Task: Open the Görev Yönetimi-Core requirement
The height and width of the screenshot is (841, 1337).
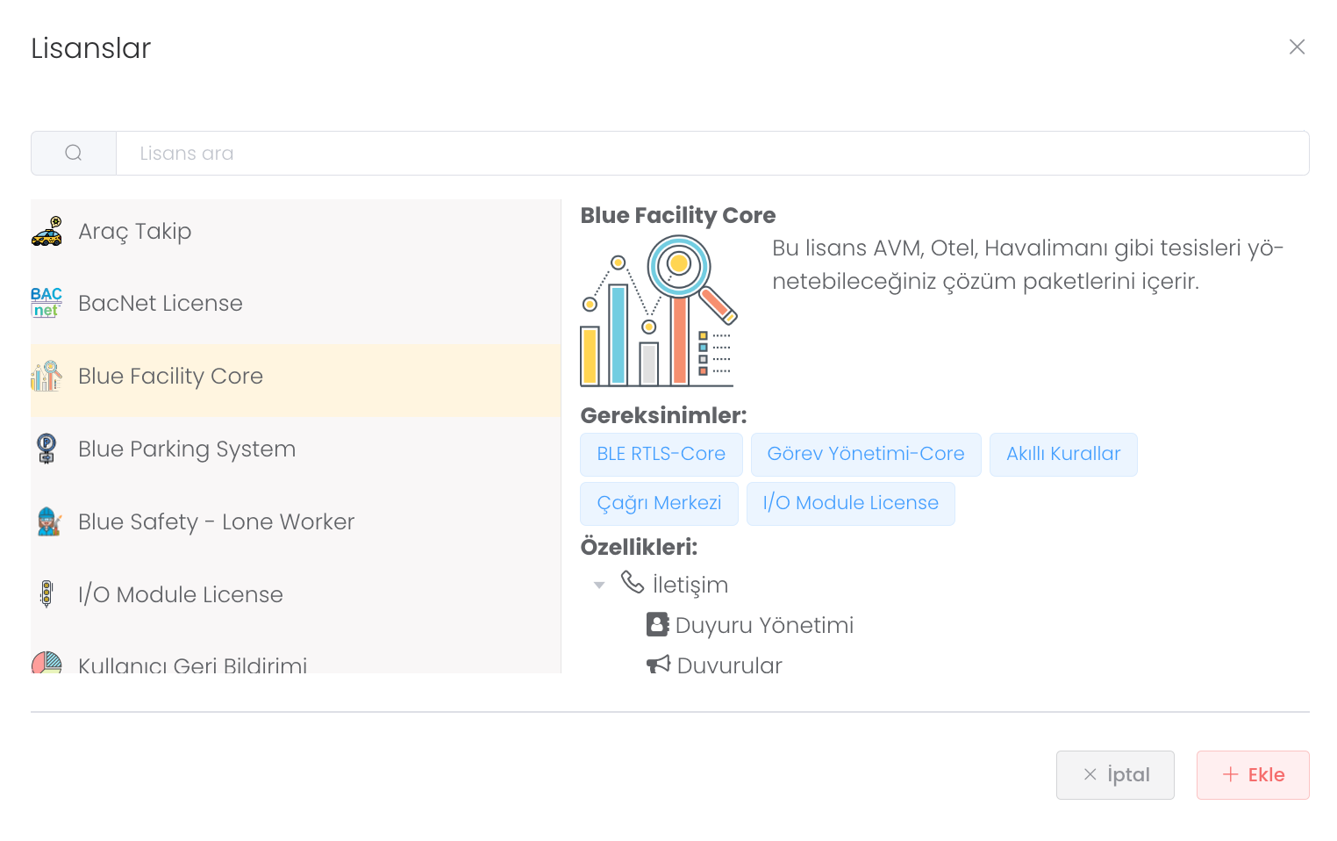Action: click(865, 454)
